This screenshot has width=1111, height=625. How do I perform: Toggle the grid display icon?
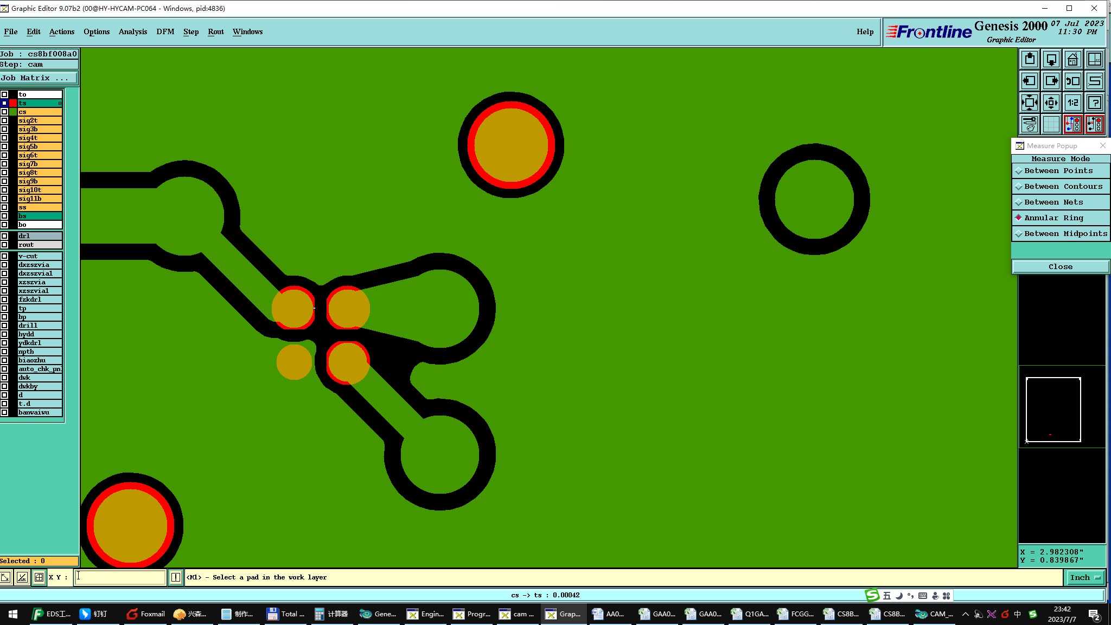[x=1051, y=124]
